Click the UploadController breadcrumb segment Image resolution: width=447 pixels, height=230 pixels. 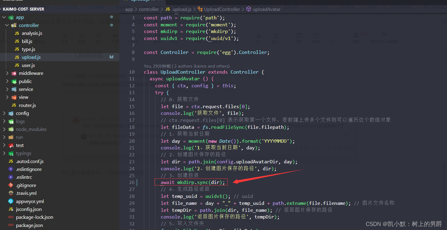222,9
